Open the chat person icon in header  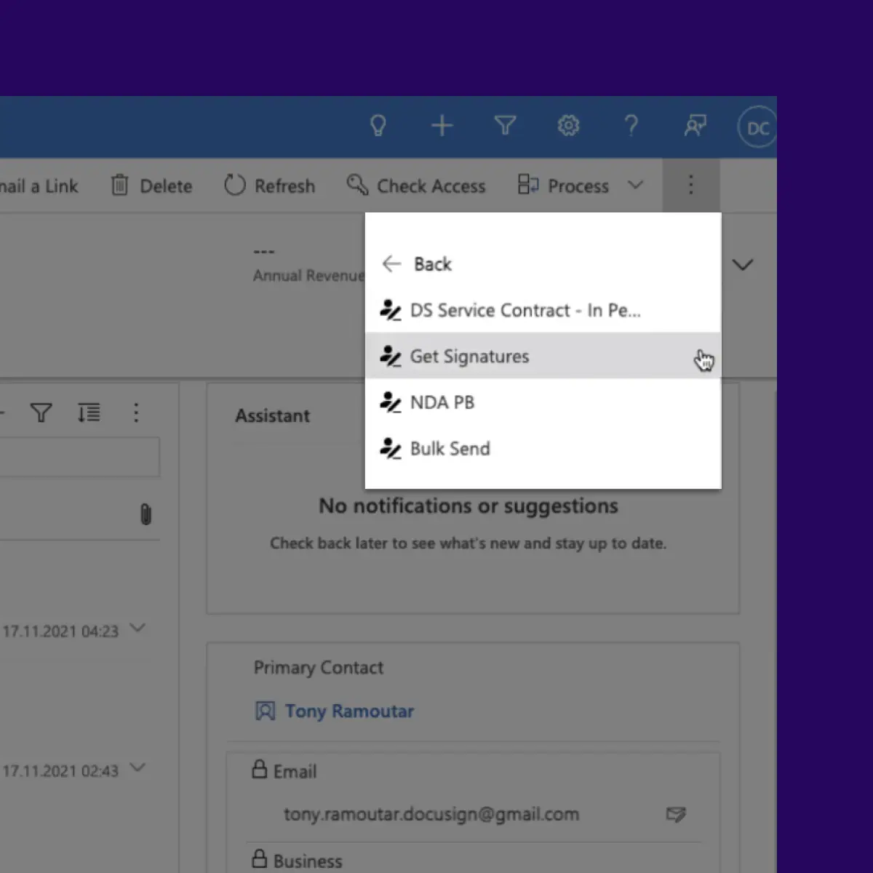tap(695, 126)
